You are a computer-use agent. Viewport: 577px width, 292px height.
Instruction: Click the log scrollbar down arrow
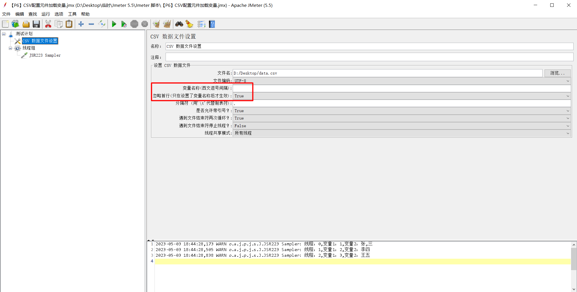click(574, 289)
